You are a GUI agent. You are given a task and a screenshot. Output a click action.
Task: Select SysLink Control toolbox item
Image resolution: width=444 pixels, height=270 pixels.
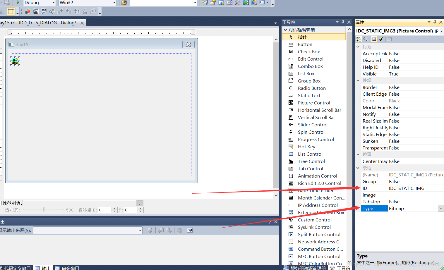pyautogui.click(x=314, y=227)
